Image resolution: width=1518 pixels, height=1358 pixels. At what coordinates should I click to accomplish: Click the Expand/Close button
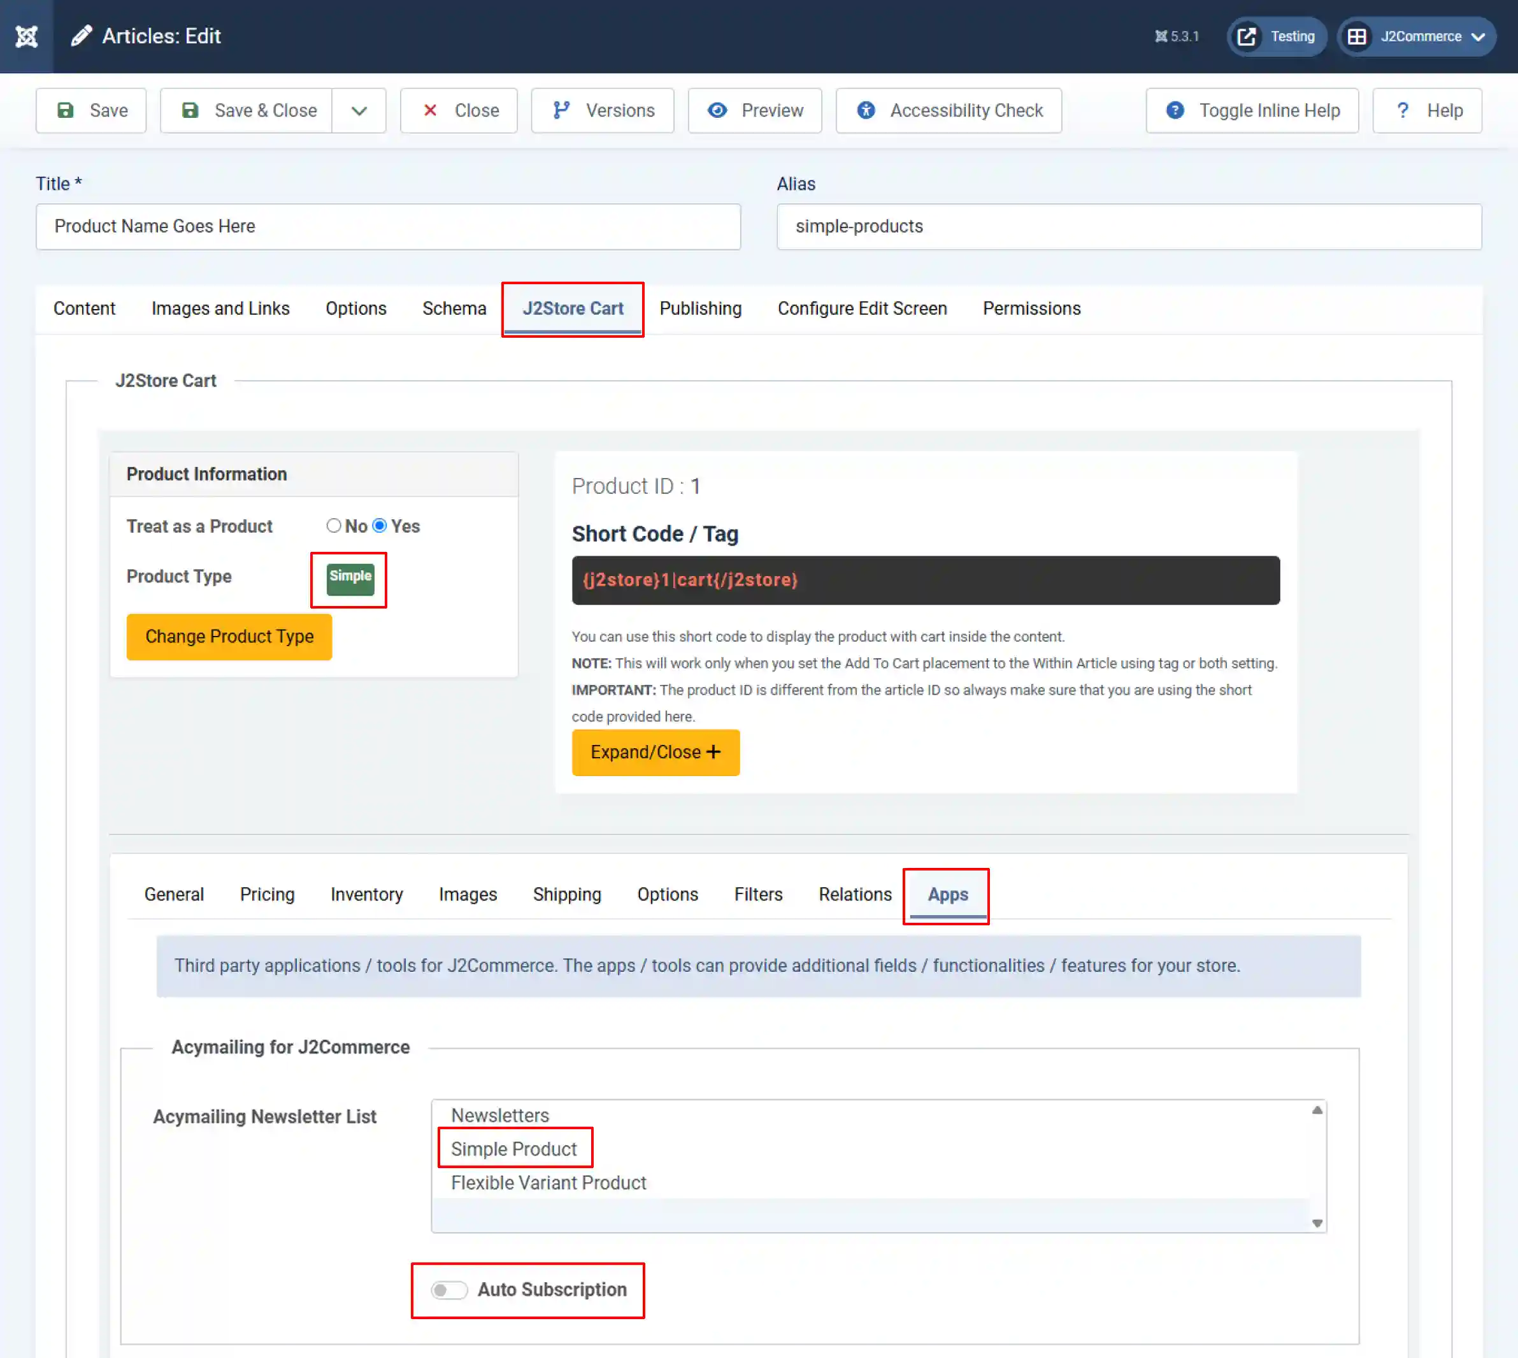coord(655,752)
